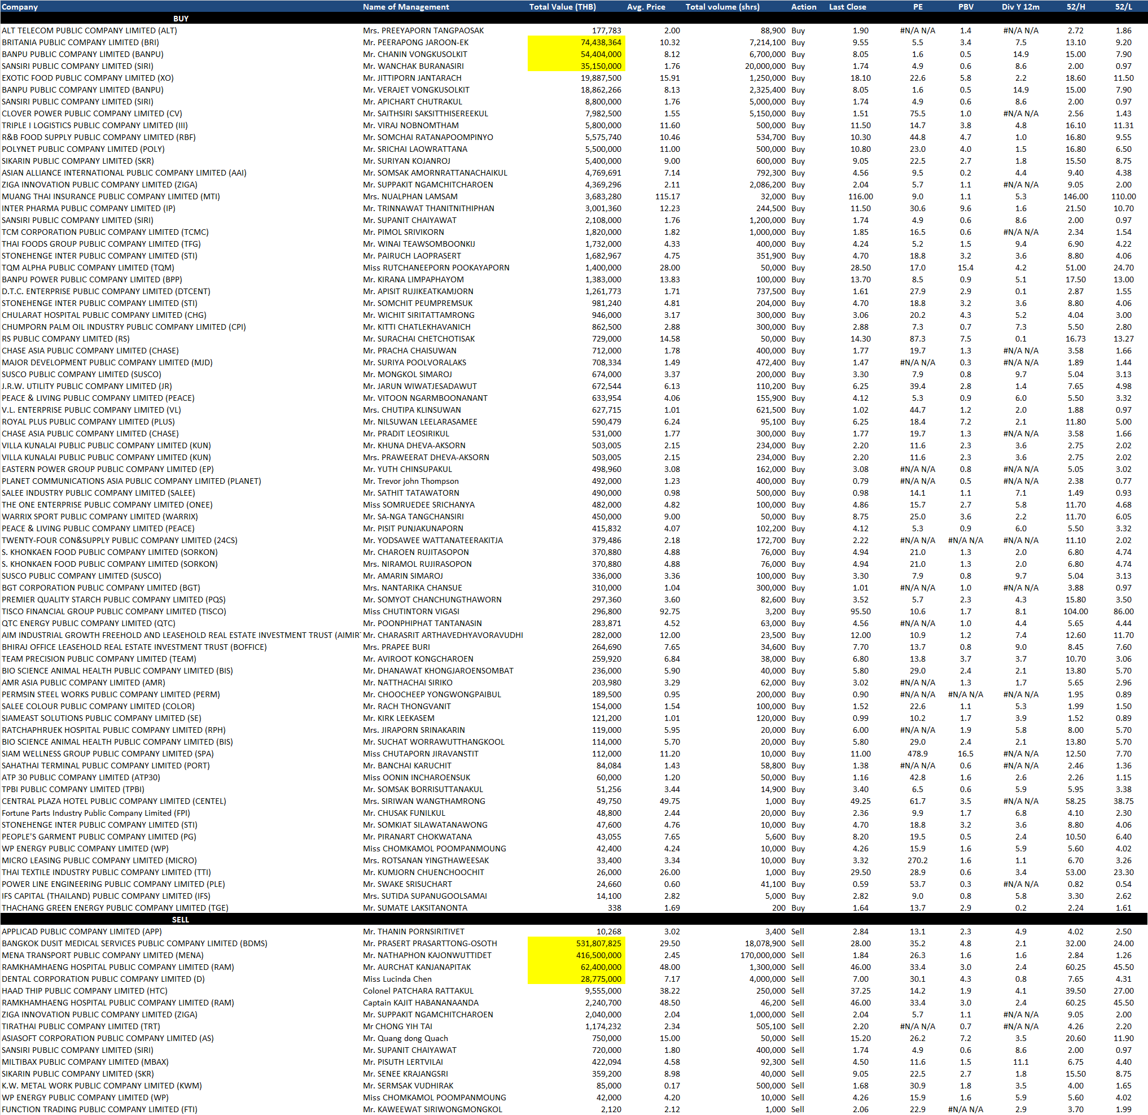
Task: Click manager Mr CHONG YIH TAI
Action: tap(398, 1026)
